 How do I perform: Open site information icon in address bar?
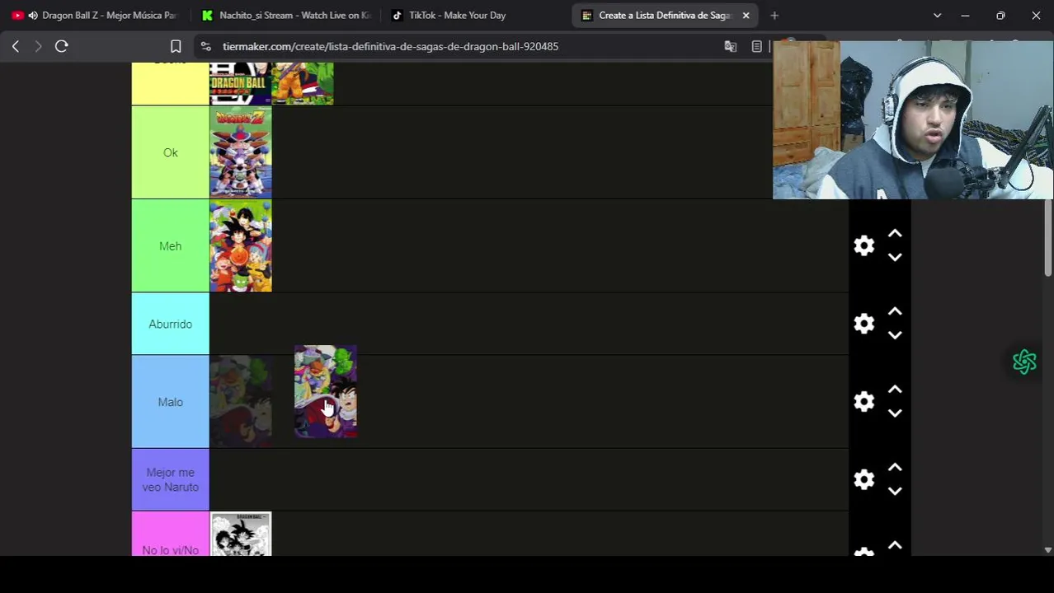(x=205, y=46)
